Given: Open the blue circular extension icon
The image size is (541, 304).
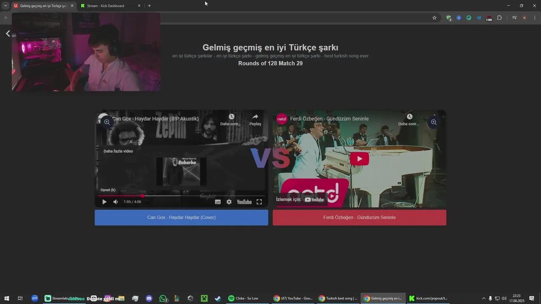Looking at the screenshot, I should [x=459, y=18].
